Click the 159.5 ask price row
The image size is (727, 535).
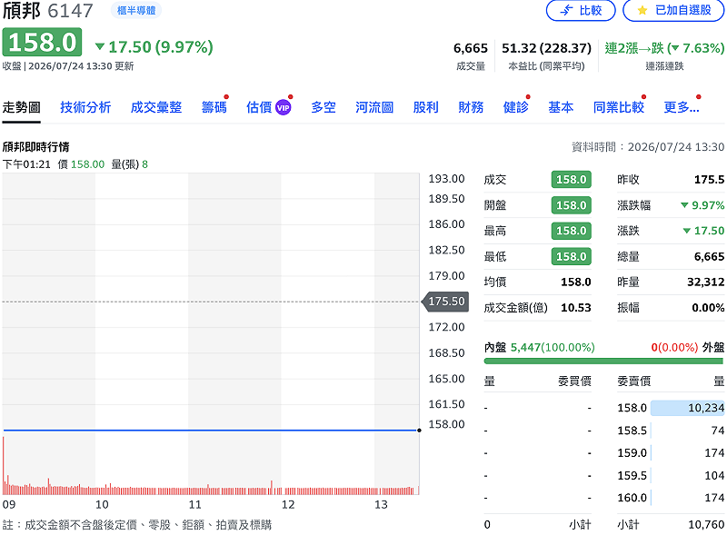coord(671,476)
